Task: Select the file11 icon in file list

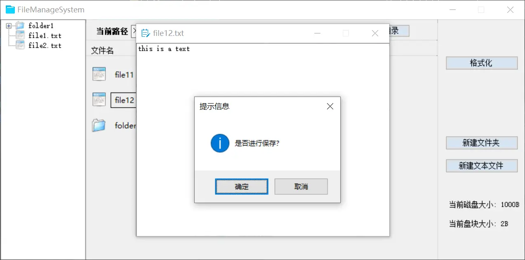Action: click(x=99, y=74)
